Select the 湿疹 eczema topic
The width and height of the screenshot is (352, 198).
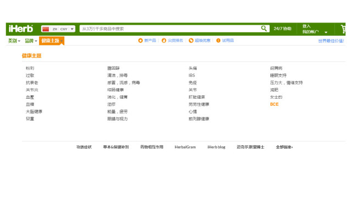111,104
